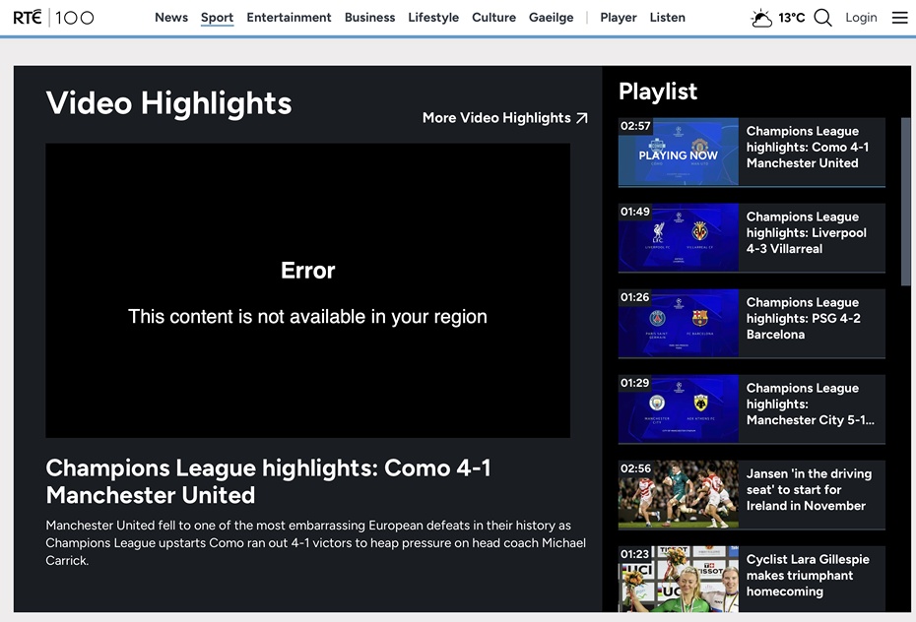Open More Video Highlights link
Viewport: 916px width, 622px height.
tap(504, 118)
